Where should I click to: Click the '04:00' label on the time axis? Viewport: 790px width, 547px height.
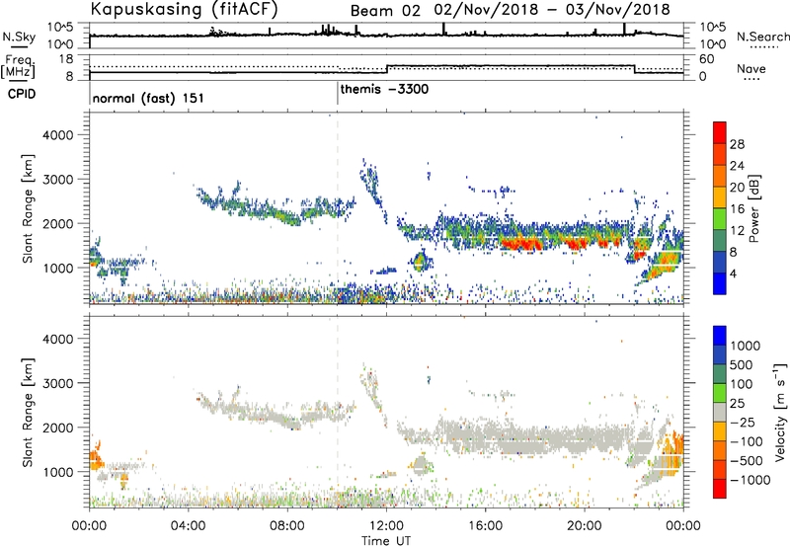click(x=189, y=526)
